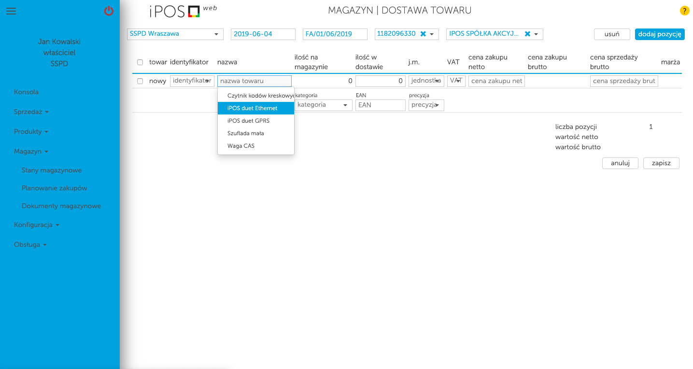Open the jednostka unit dropdown
This screenshot has height=369, width=693.
point(426,81)
